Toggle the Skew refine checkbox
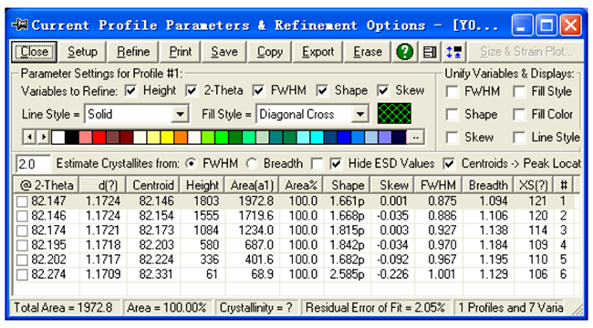Viewport: 593px width, 328px height. pos(383,91)
